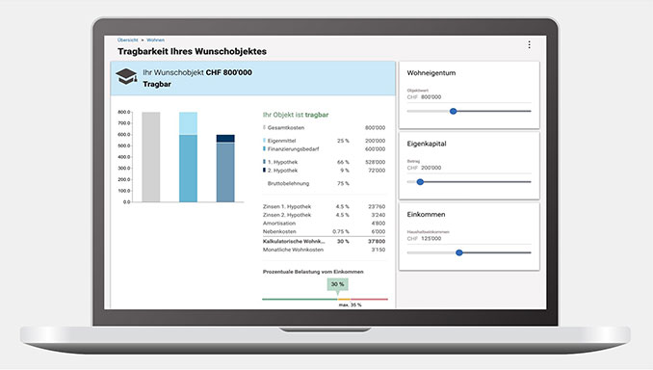The height and width of the screenshot is (370, 653).
Task: Click the Übersicht breadcrumb link
Action: coord(127,40)
